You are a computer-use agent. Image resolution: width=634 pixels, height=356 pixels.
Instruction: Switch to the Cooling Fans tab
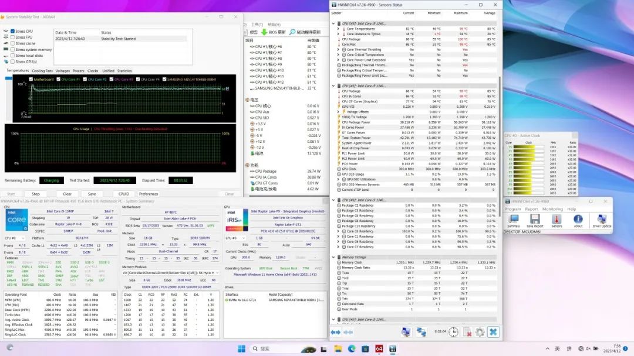coord(42,71)
